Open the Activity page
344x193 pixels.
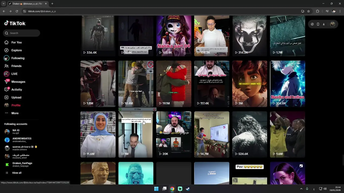click(17, 90)
